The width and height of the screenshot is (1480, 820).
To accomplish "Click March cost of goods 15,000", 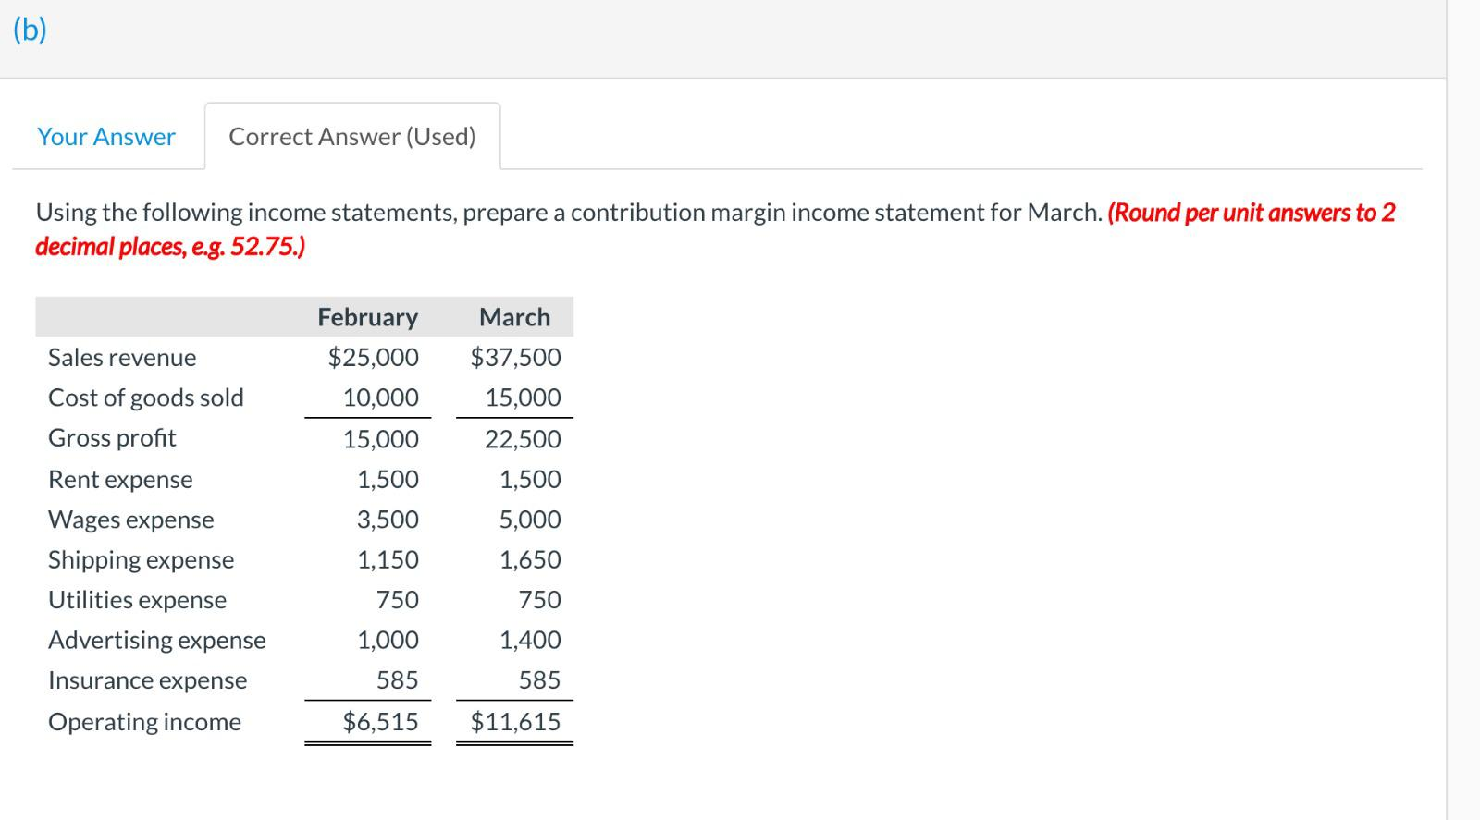I will click(x=523, y=398).
